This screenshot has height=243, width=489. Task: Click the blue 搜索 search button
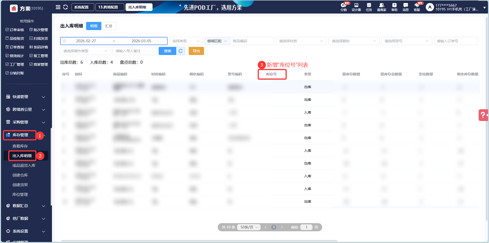pyautogui.click(x=167, y=51)
